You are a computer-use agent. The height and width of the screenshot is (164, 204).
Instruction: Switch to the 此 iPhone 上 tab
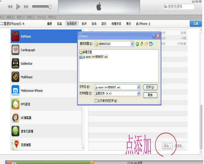pos(143,24)
